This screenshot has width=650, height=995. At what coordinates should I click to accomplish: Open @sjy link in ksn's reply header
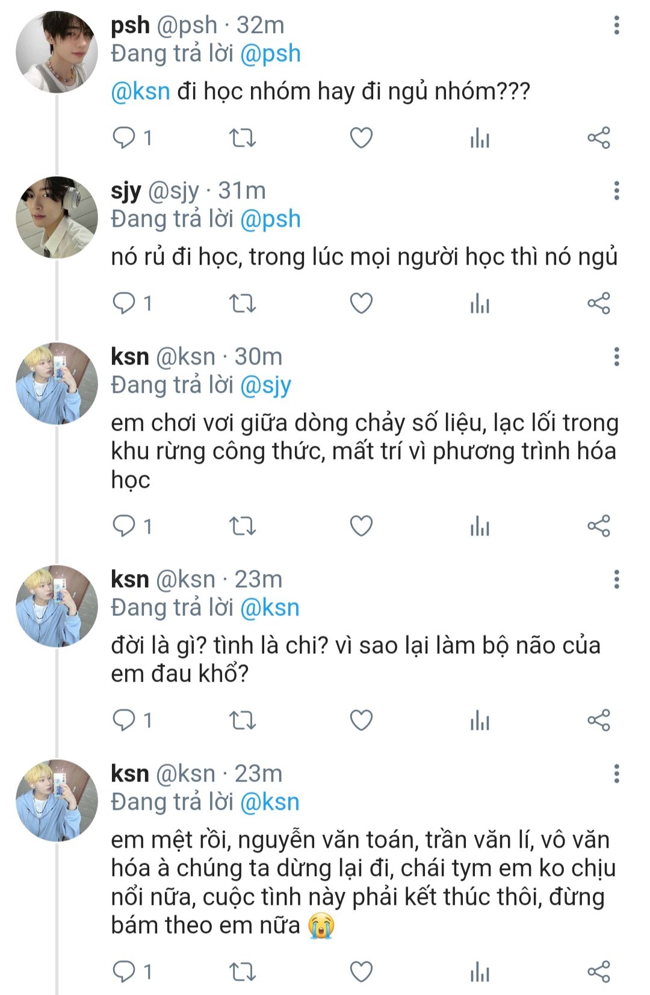(265, 385)
